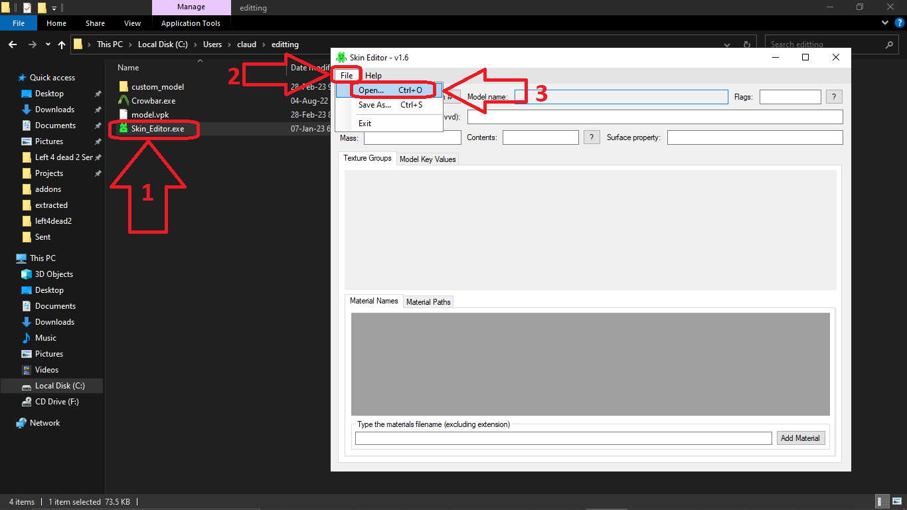Expand the chevron after claud breadcrumb
907x510 pixels.
(264, 44)
